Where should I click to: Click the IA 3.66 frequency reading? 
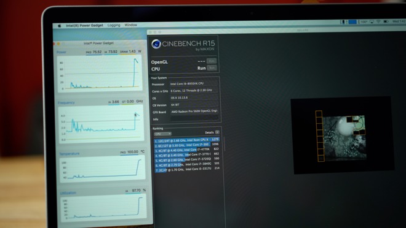pos(114,102)
